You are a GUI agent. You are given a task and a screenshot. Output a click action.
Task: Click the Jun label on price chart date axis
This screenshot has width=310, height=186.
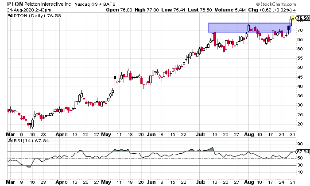[x=151, y=134]
